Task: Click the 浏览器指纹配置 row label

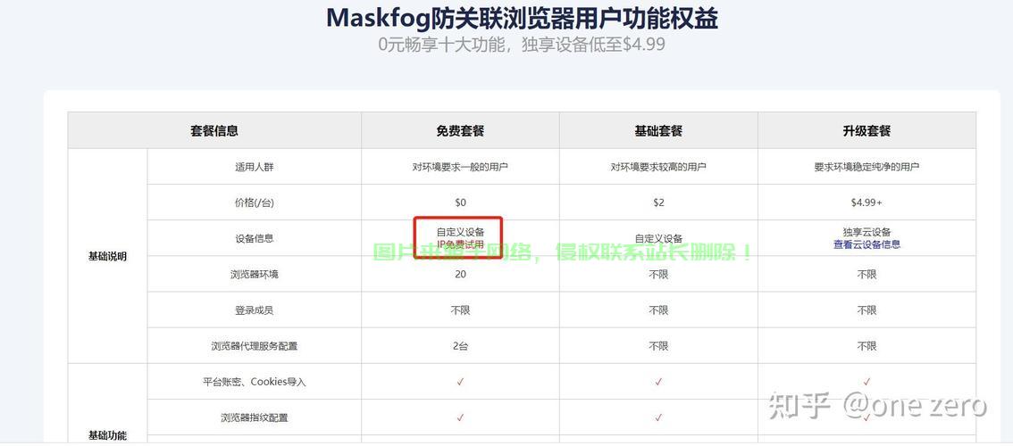Action: [254, 417]
